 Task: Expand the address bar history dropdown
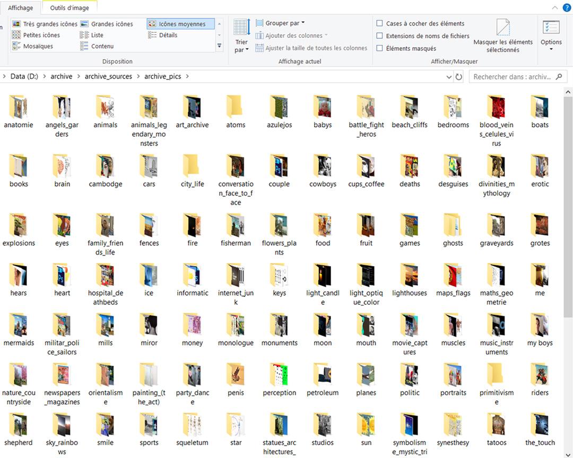449,77
